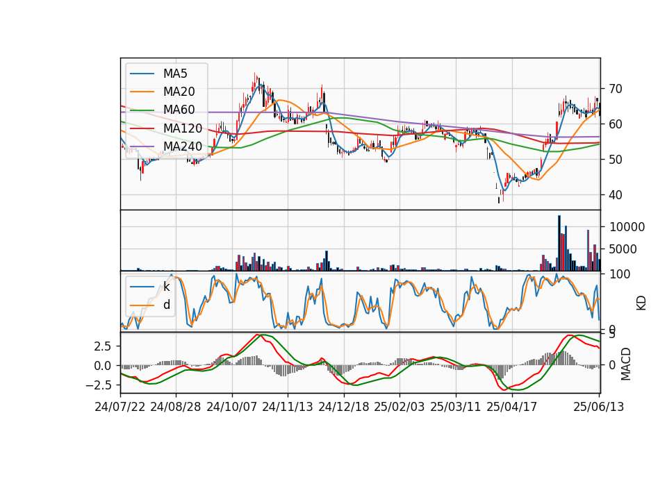This screenshot has width=667, height=479.
Task: Click the d legend label in KD panel
Action: pyautogui.click(x=167, y=305)
